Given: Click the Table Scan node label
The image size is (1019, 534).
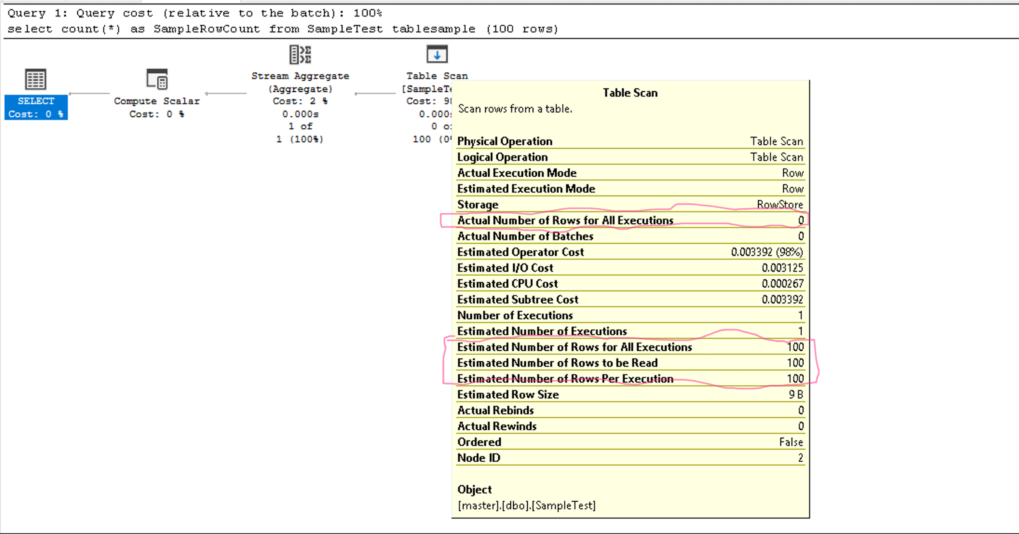Looking at the screenshot, I should pyautogui.click(x=437, y=76).
